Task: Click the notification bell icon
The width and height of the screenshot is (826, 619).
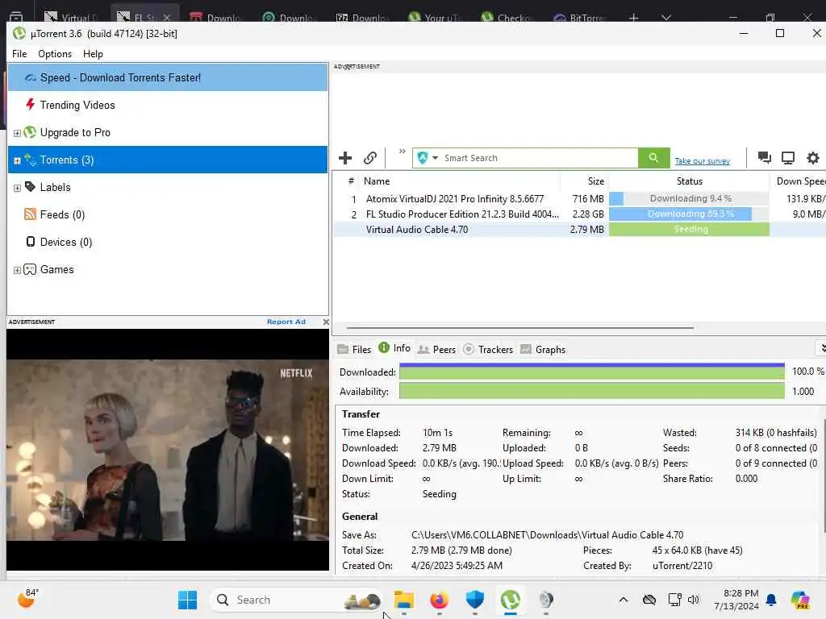Action: point(771,600)
